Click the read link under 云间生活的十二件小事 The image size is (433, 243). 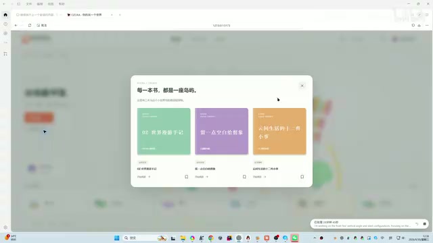coord(259,177)
